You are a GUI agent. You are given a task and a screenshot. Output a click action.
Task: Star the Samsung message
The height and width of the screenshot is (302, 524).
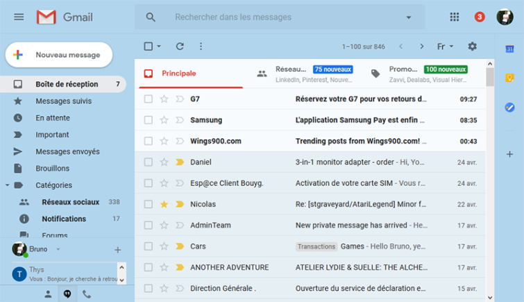pyautogui.click(x=164, y=120)
